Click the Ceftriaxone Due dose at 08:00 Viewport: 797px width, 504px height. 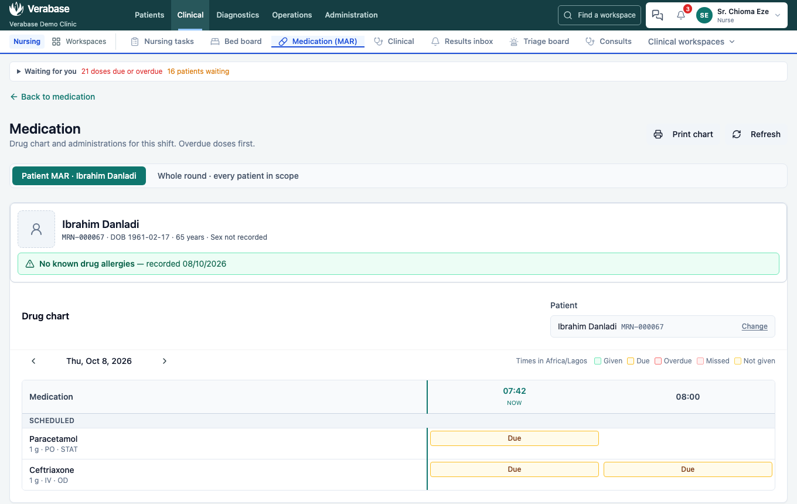coord(688,469)
